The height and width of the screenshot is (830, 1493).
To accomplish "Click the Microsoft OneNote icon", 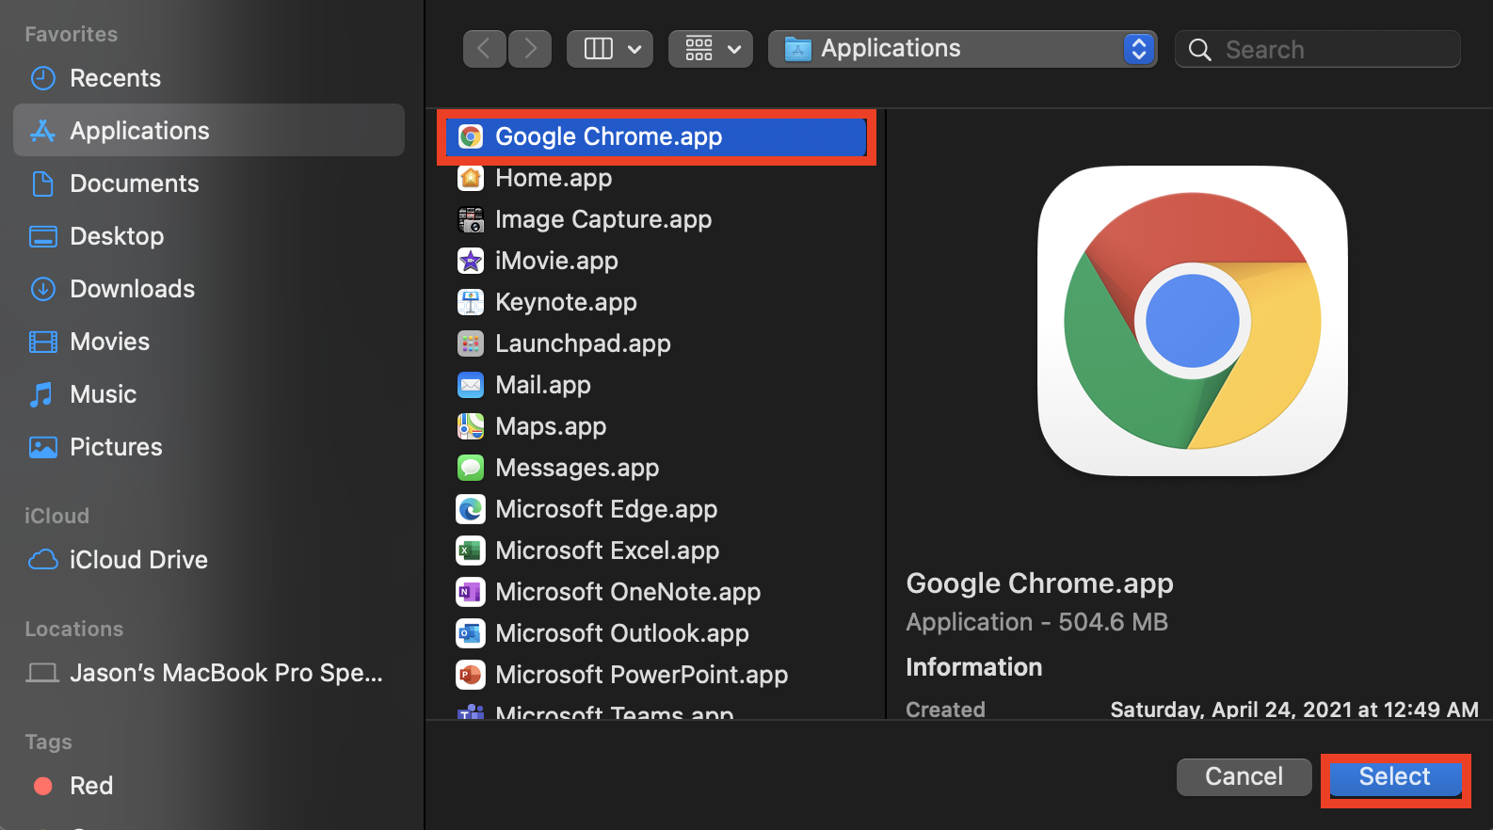I will (471, 592).
